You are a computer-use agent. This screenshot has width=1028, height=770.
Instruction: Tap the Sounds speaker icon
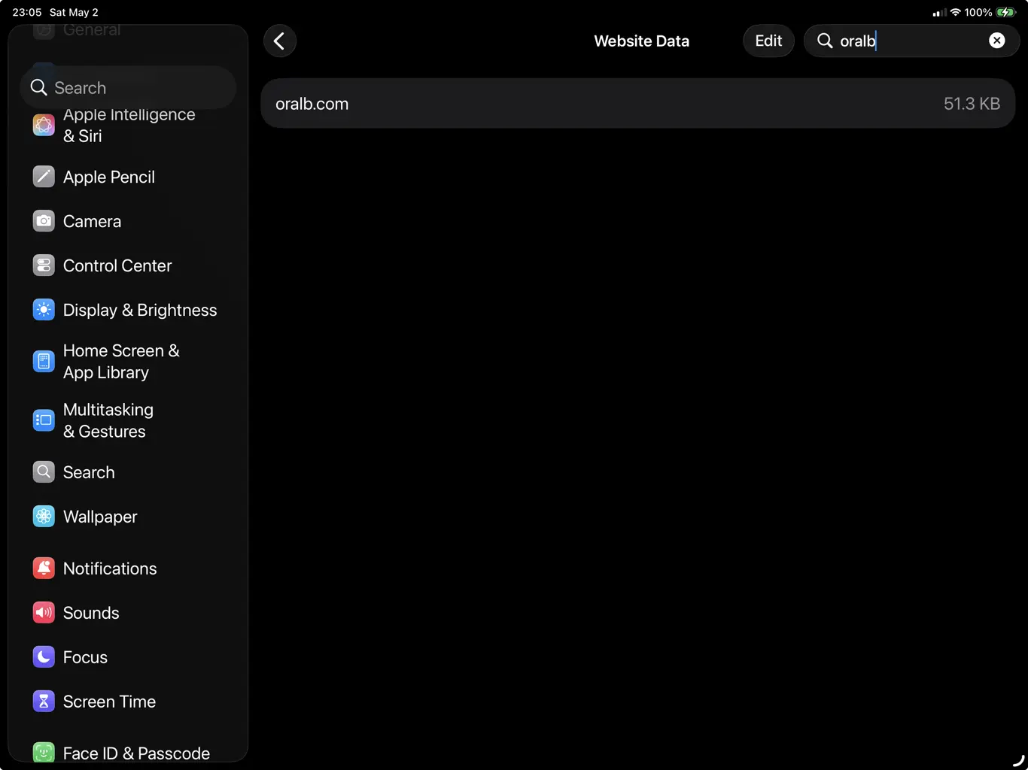pyautogui.click(x=44, y=613)
